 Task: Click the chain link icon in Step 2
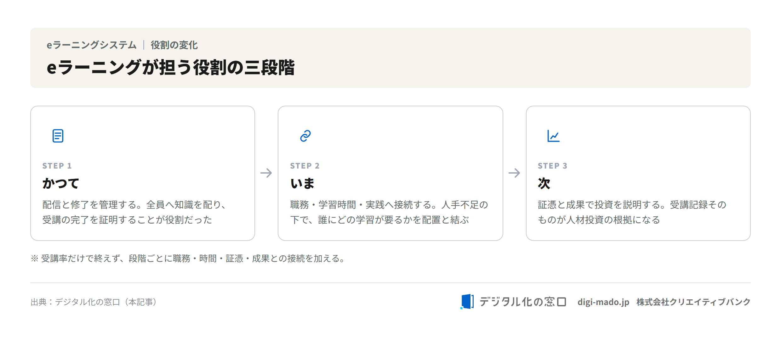(305, 136)
